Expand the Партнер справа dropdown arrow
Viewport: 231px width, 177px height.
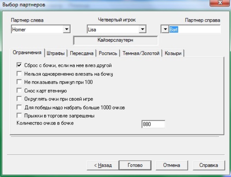(x=165, y=30)
